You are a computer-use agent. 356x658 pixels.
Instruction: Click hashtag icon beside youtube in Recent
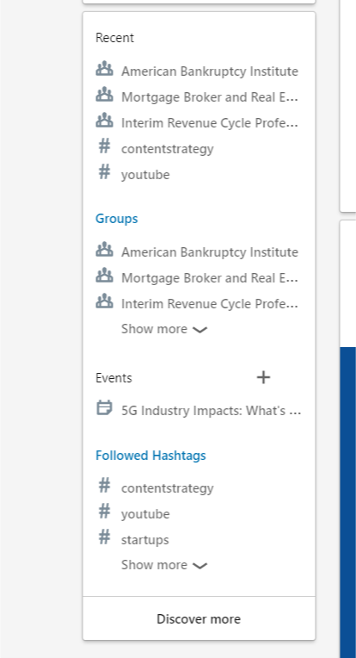[104, 172]
